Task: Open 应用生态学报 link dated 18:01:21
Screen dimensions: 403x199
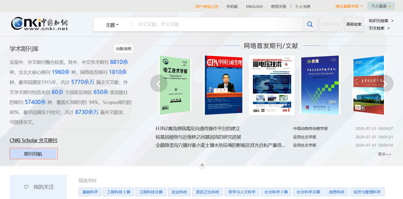Action: tap(305, 137)
